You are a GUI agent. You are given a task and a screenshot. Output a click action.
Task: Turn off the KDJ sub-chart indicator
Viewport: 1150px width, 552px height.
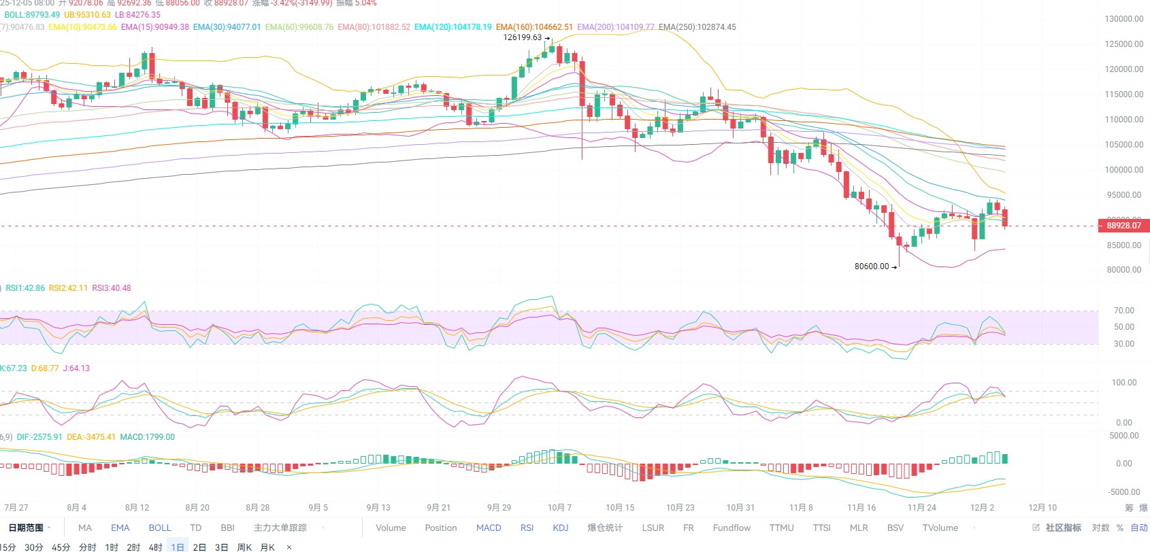(x=561, y=528)
